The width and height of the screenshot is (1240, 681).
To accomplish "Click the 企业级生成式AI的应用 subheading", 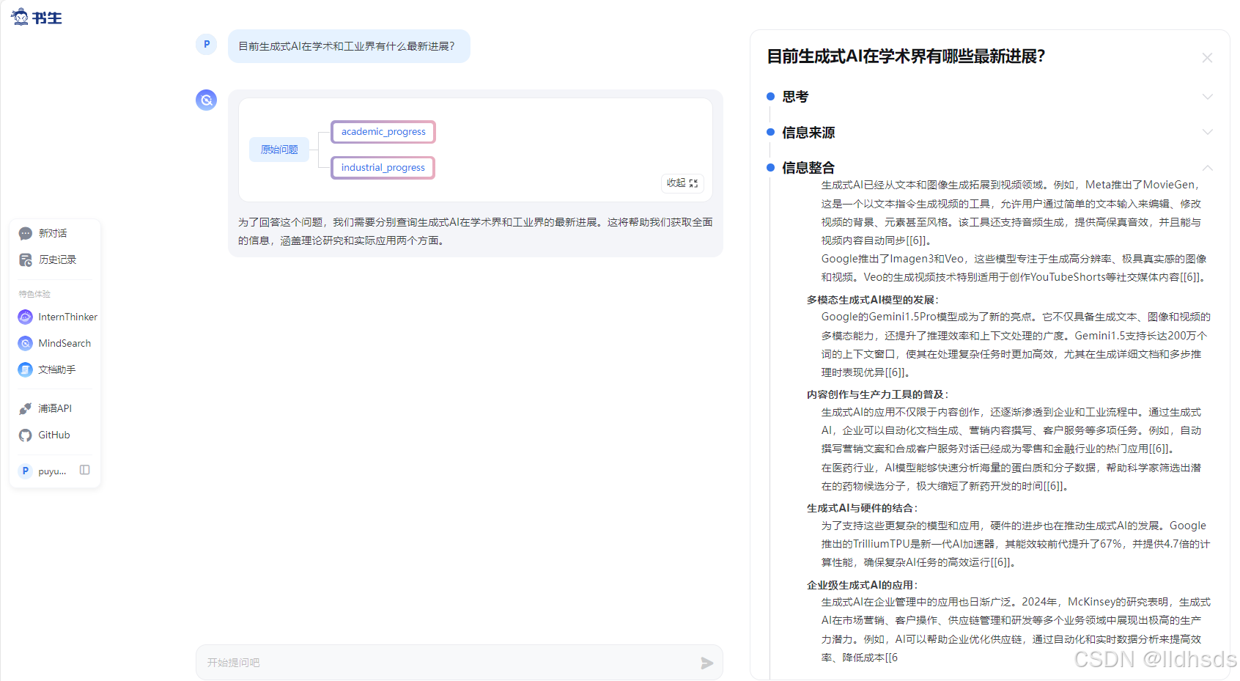I will [x=863, y=585].
